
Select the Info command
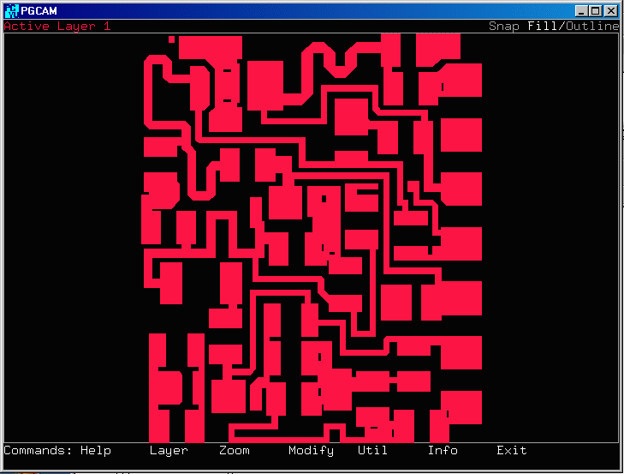pyautogui.click(x=443, y=450)
